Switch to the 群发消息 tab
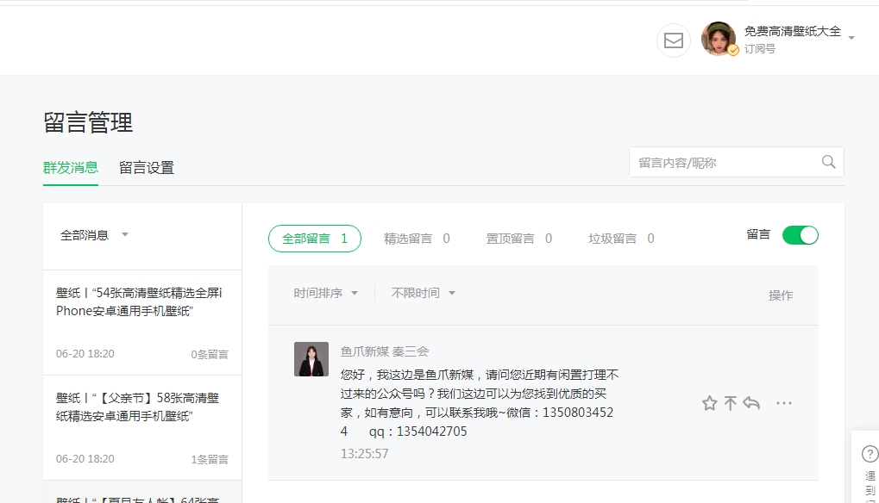Screen dimensions: 879x503 pos(71,167)
